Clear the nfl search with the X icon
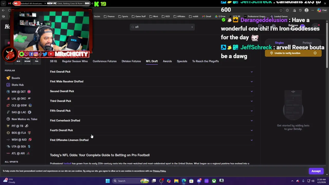 192,27
